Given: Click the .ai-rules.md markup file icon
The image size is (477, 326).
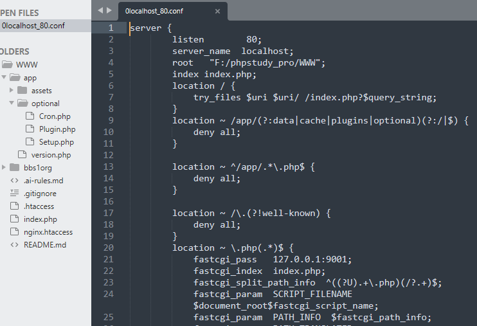Looking at the screenshot, I should tap(14, 180).
